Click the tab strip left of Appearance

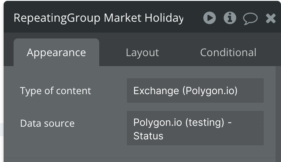pyautogui.click(x=8, y=52)
